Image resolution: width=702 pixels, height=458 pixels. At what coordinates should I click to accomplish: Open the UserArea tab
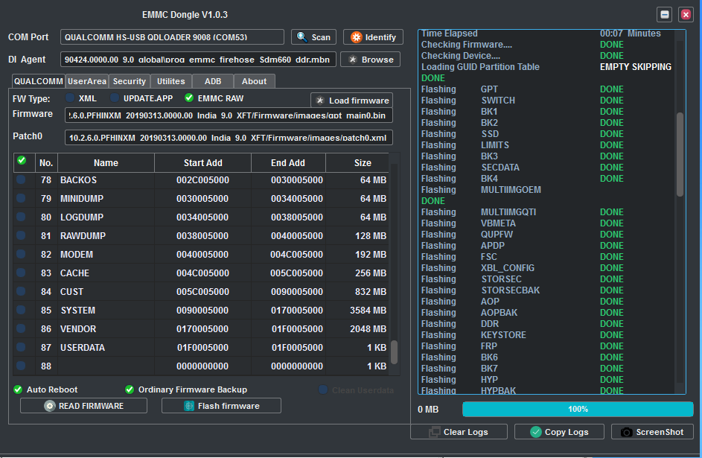(87, 81)
